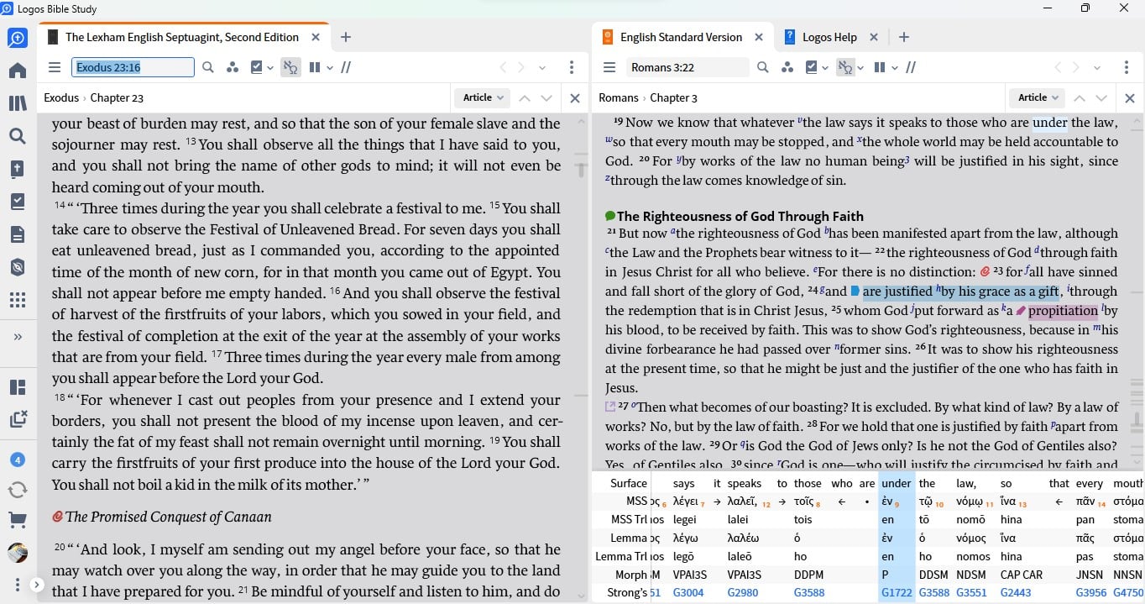The width and height of the screenshot is (1145, 604).
Task: Expand column options dropdown in the Septuagint panel
Action: [329, 68]
